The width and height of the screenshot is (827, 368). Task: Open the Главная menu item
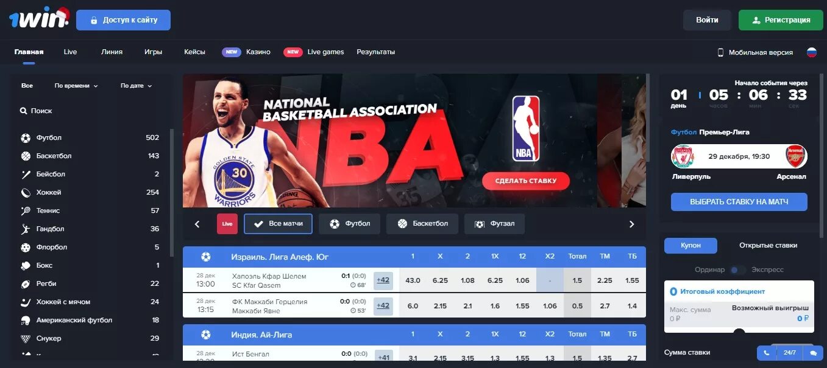29,52
